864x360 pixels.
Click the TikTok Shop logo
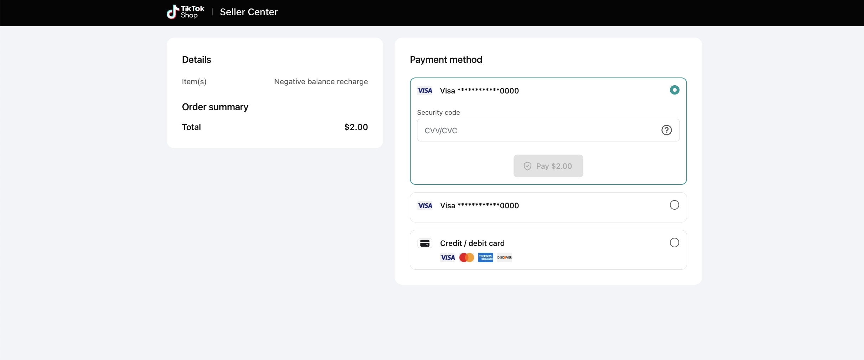coord(186,12)
